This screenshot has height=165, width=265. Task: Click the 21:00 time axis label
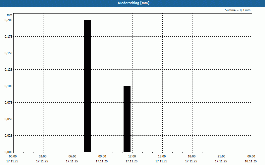pyautogui.click(x=221, y=156)
